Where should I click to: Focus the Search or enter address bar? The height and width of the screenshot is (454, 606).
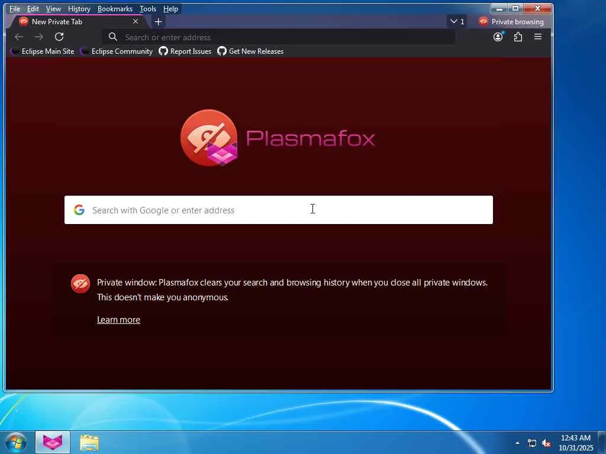pos(278,37)
